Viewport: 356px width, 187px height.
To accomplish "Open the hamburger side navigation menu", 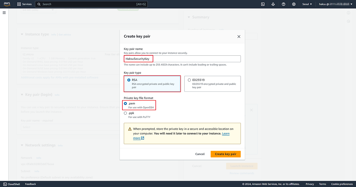I will coord(4,13).
